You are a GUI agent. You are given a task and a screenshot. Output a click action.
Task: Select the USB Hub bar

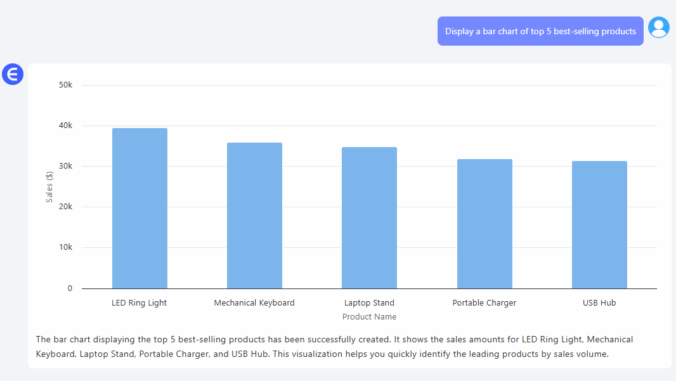(x=599, y=225)
